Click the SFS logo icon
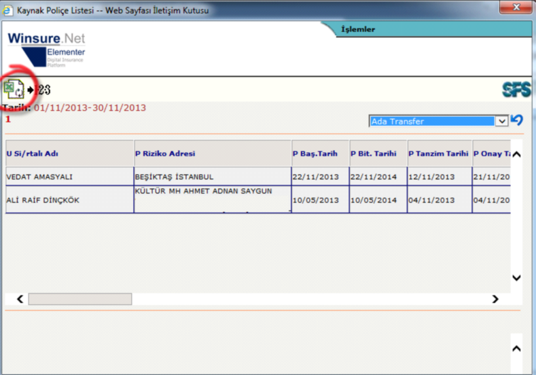Viewport: 536px width, 375px height. click(516, 90)
